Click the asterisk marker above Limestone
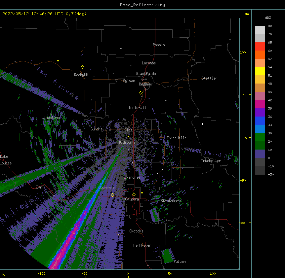The height and width of the screenshot is (278, 285). click(x=51, y=114)
